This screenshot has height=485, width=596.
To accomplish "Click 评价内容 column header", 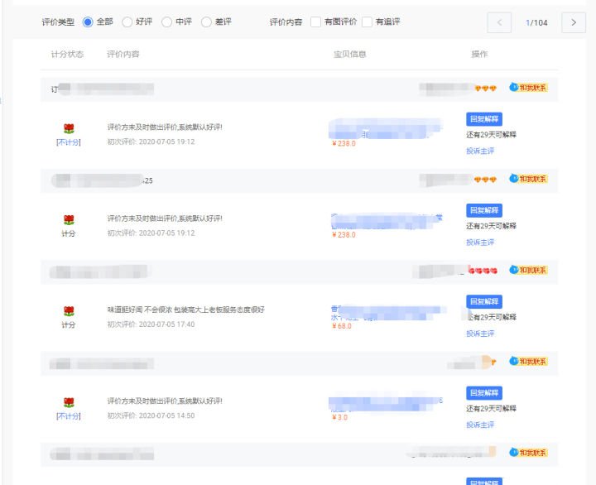I will pos(123,55).
